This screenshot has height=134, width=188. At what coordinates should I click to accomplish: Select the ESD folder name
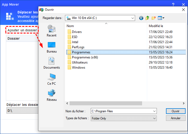(75, 37)
